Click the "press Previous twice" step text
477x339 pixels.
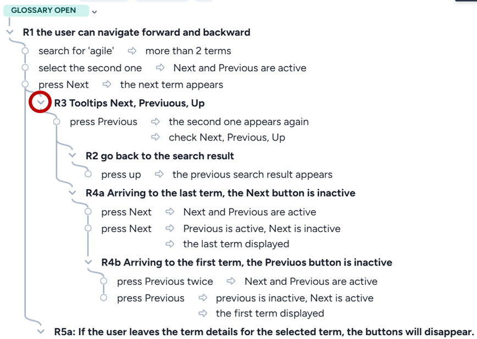(x=165, y=281)
